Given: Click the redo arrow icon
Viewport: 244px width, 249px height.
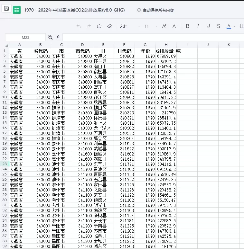Looking at the screenshot, I should click(x=89, y=26).
